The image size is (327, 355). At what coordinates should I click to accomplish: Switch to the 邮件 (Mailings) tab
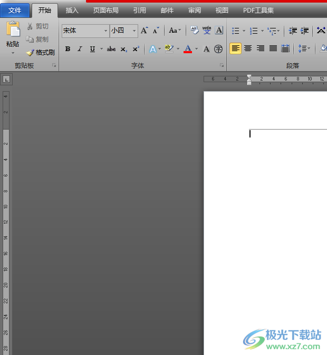click(167, 11)
